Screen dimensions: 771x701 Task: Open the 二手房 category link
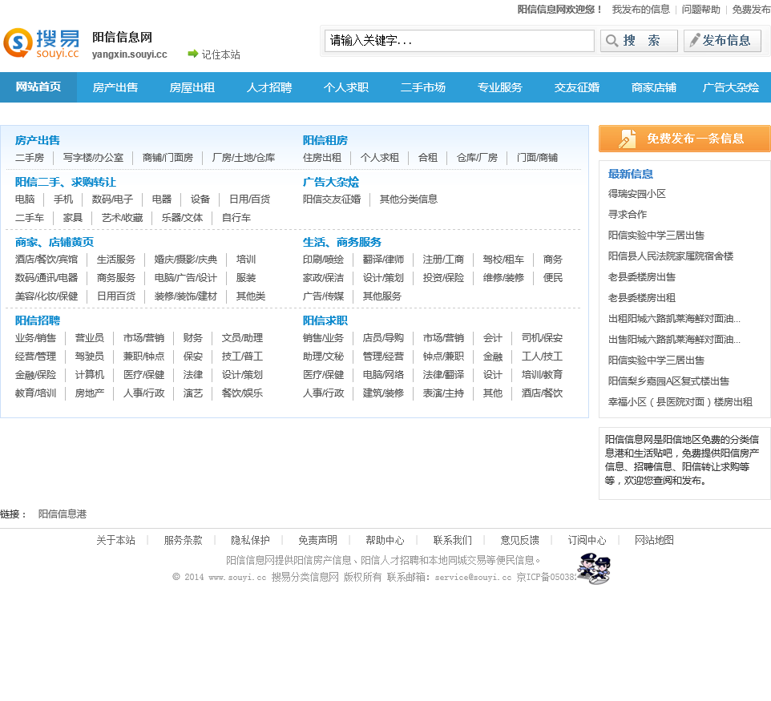click(x=30, y=158)
